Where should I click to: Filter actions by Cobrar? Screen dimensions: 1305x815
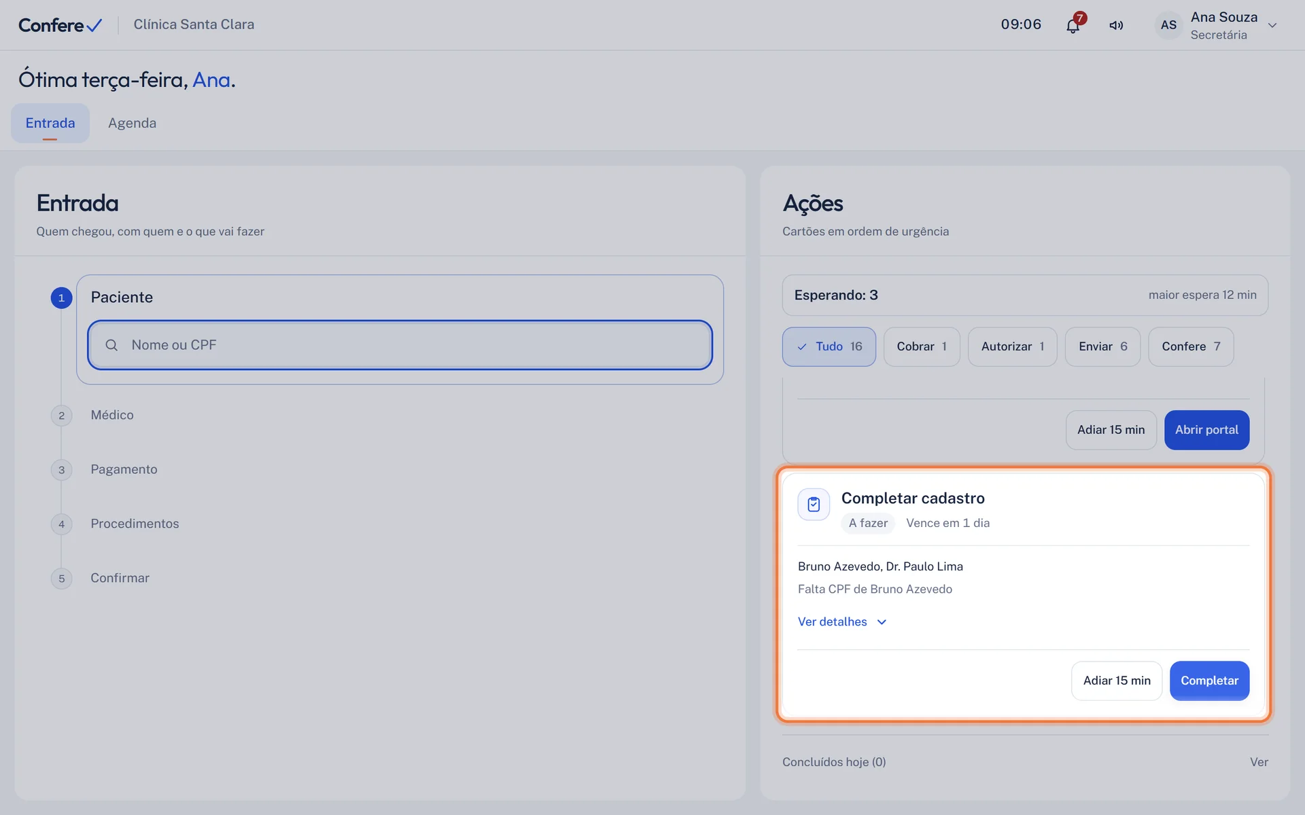click(922, 346)
